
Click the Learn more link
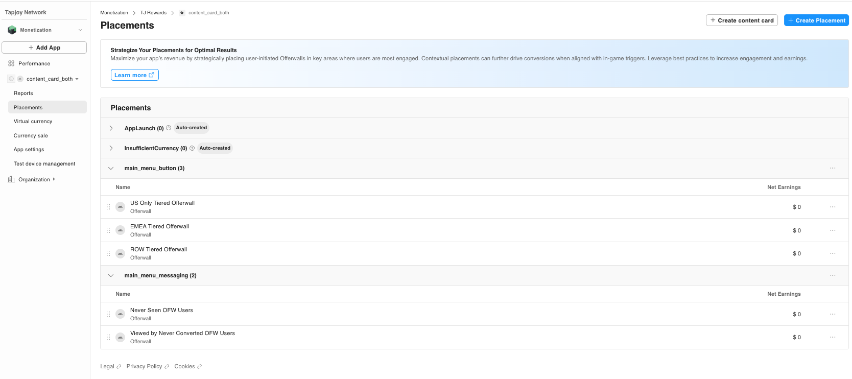pyautogui.click(x=134, y=75)
